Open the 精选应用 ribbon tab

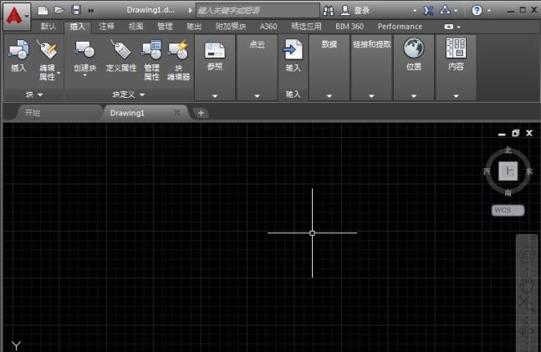306,27
